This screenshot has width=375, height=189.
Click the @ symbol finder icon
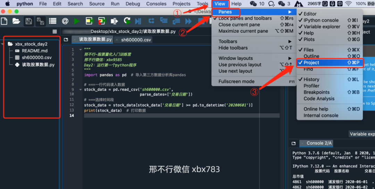coord(65,21)
